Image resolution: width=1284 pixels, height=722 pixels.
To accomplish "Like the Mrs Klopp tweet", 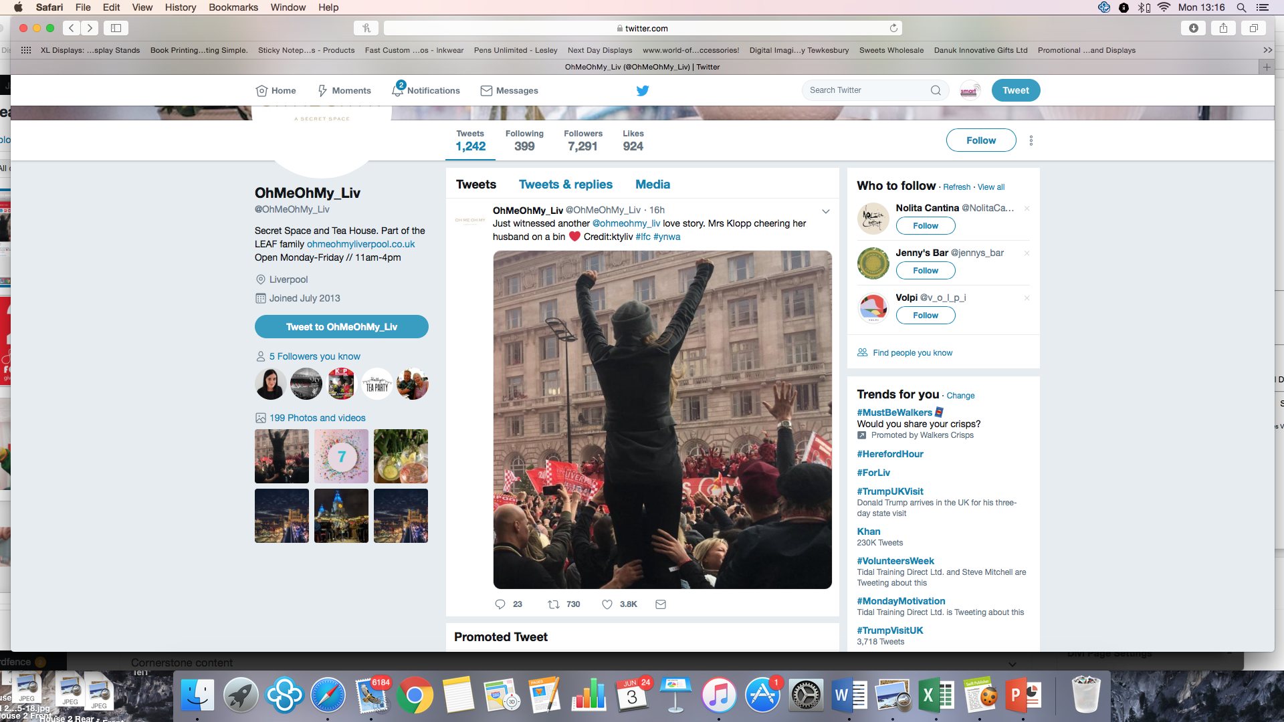I will [x=607, y=604].
